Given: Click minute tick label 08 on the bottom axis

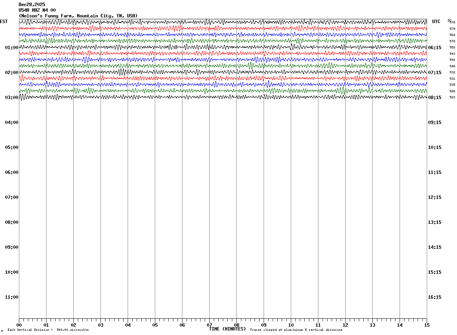Looking at the screenshot, I should (x=236, y=325).
